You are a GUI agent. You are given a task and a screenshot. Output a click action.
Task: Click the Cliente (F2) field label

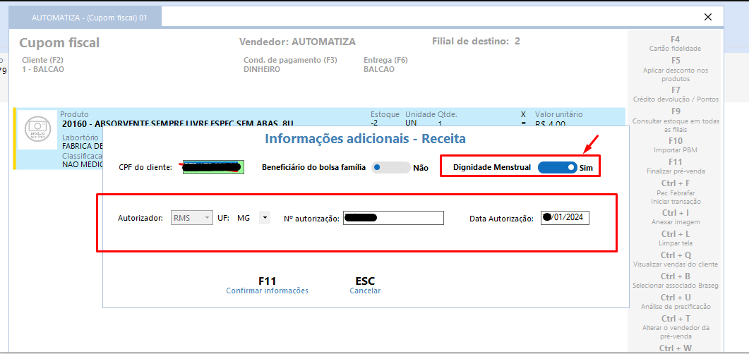42,60
